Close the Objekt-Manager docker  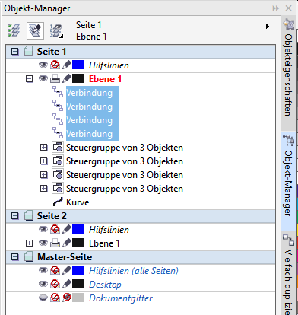[x=288, y=8]
